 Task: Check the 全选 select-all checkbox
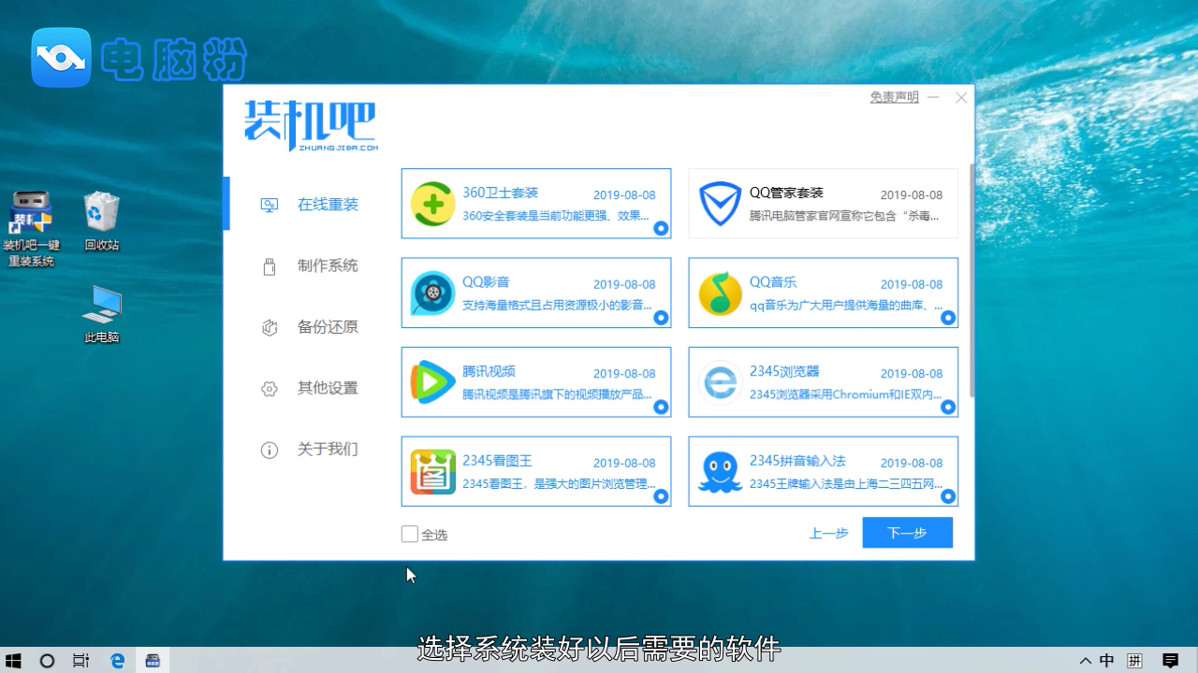[410, 534]
